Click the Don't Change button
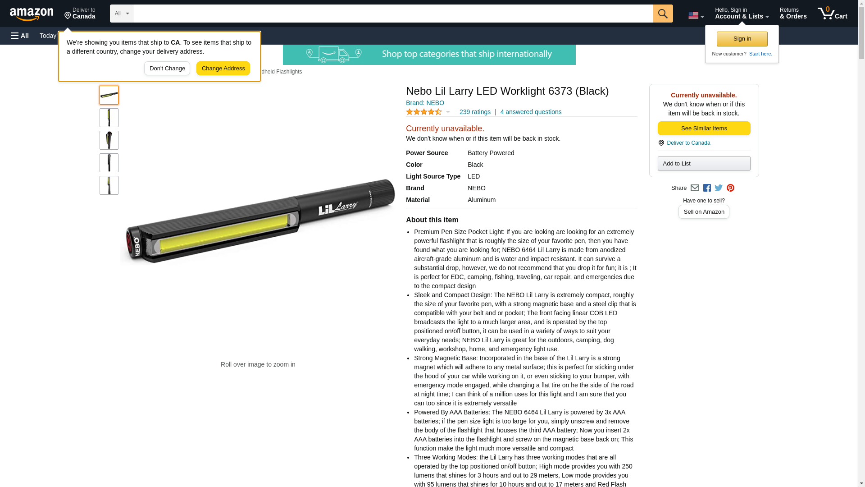Viewport: 865px width, 487px height. (x=167, y=69)
